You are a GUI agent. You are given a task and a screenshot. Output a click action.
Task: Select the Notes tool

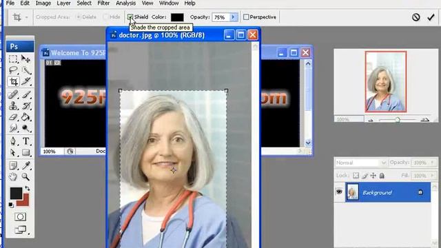[13, 165]
